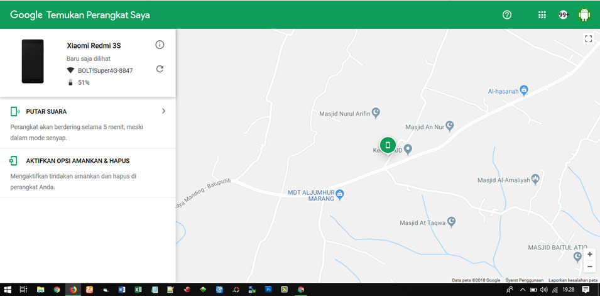Open the Windows Action Center

[586, 290]
